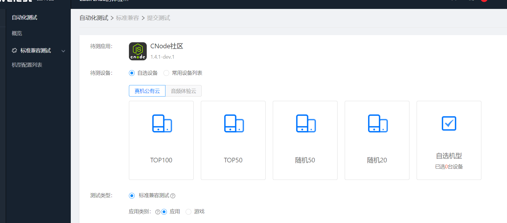Viewport: 507px width, 223px height.
Task: Click the device icon in the TOP100 card
Action: 162,123
